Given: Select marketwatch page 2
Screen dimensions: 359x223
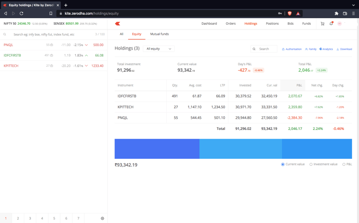Looking at the screenshot, I should click(18, 218).
